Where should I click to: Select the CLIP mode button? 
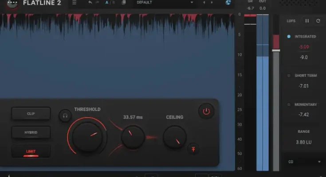point(31,114)
